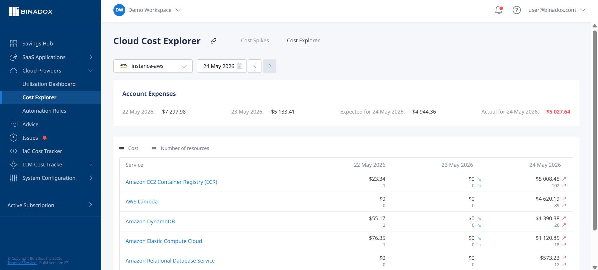
Task: Open Automation Rules in sidebar
Action: [44, 111]
